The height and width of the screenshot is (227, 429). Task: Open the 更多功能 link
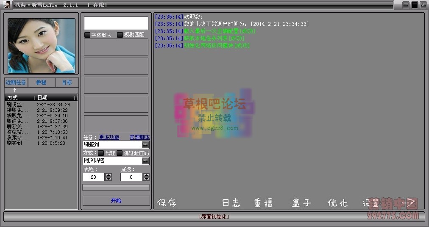109,137
